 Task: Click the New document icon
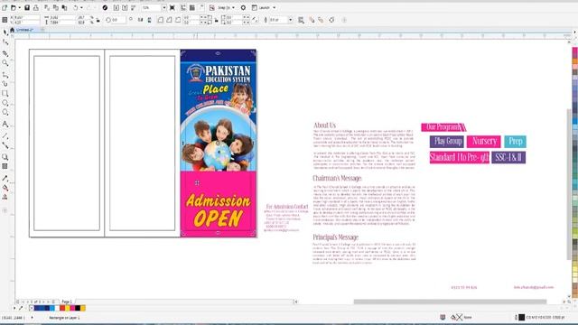(x=5, y=8)
